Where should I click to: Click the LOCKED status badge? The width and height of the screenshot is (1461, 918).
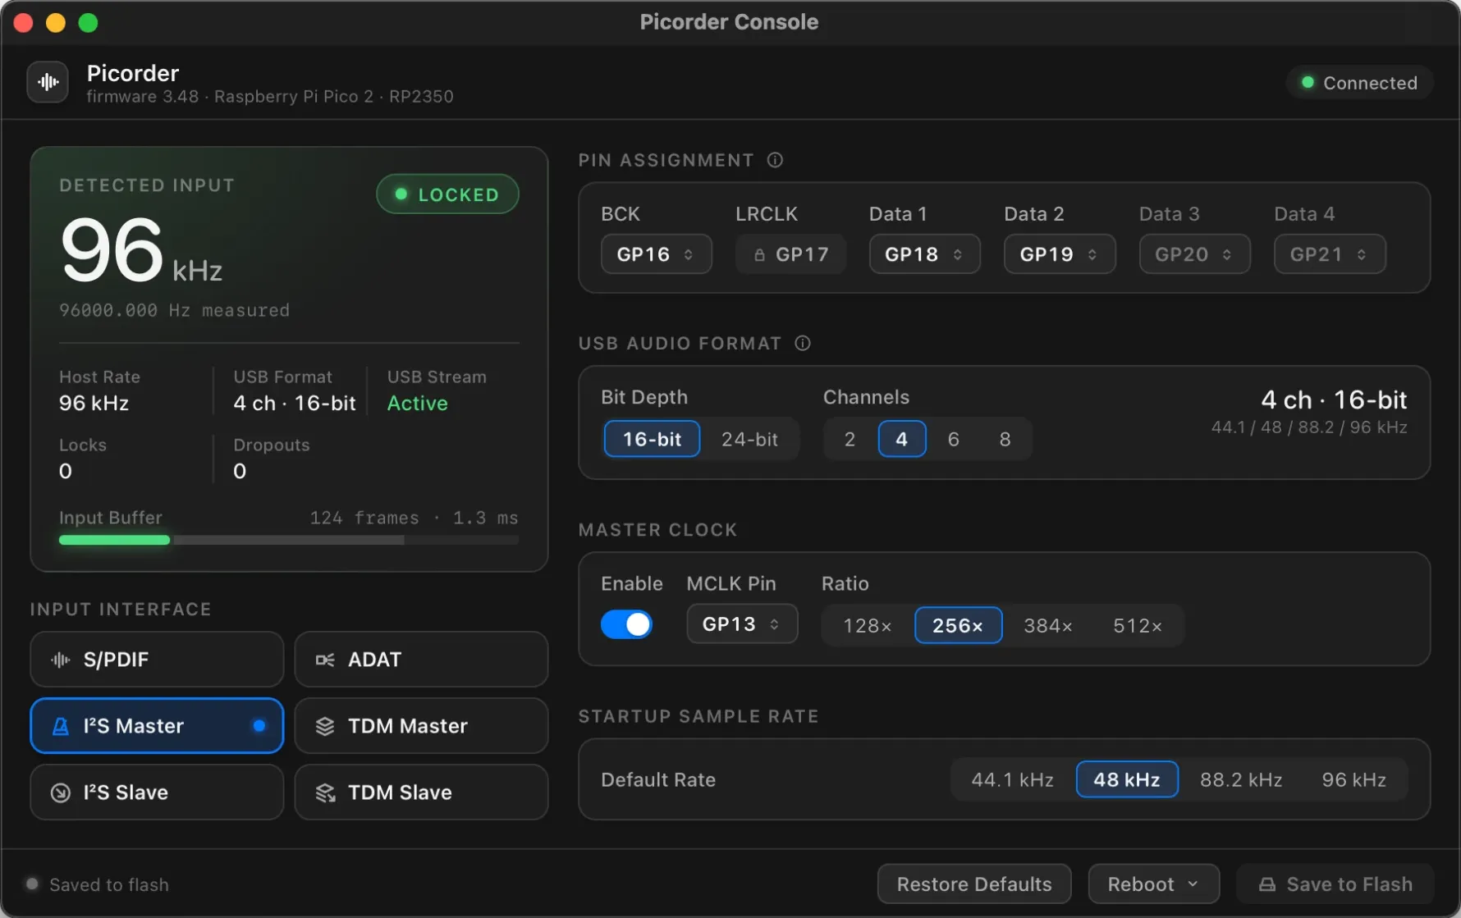click(x=447, y=194)
